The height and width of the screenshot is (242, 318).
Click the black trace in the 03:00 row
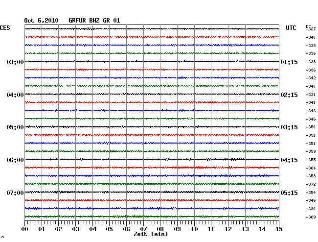point(152,61)
